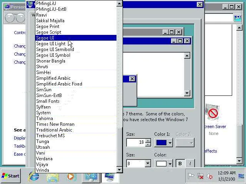
Task: Click preview message box close button
Action: (132, 79)
